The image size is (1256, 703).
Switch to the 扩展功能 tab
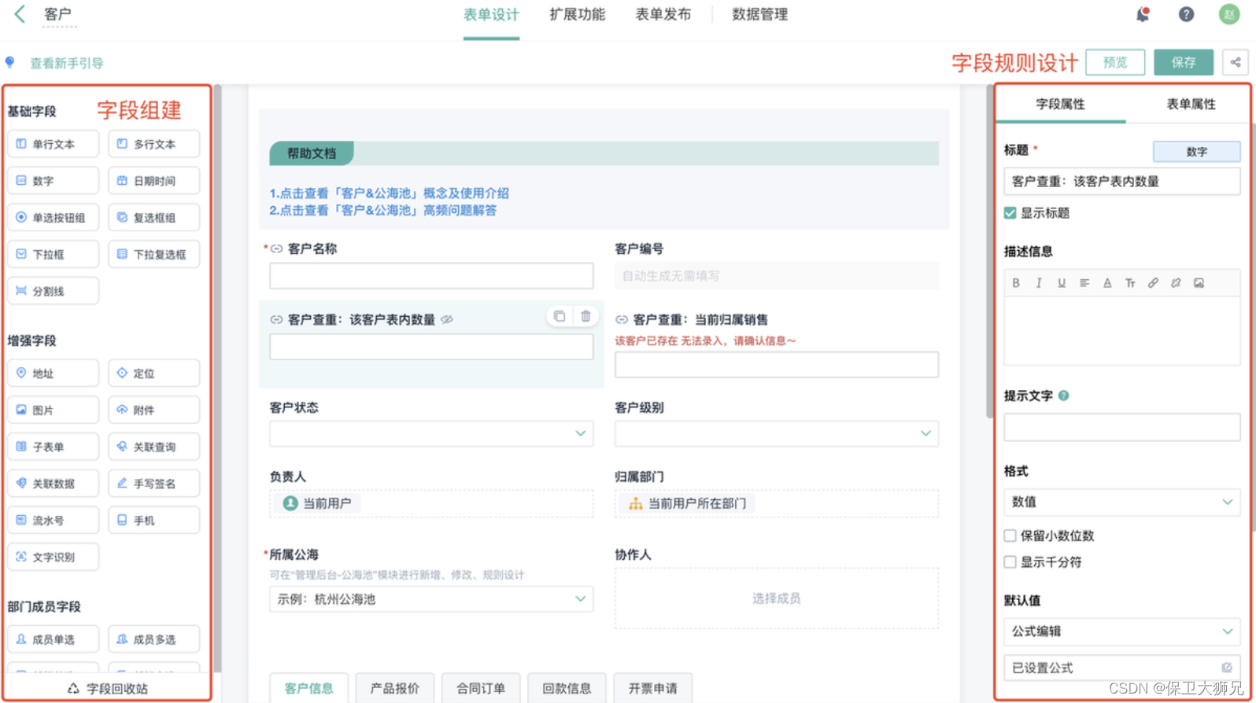(578, 15)
